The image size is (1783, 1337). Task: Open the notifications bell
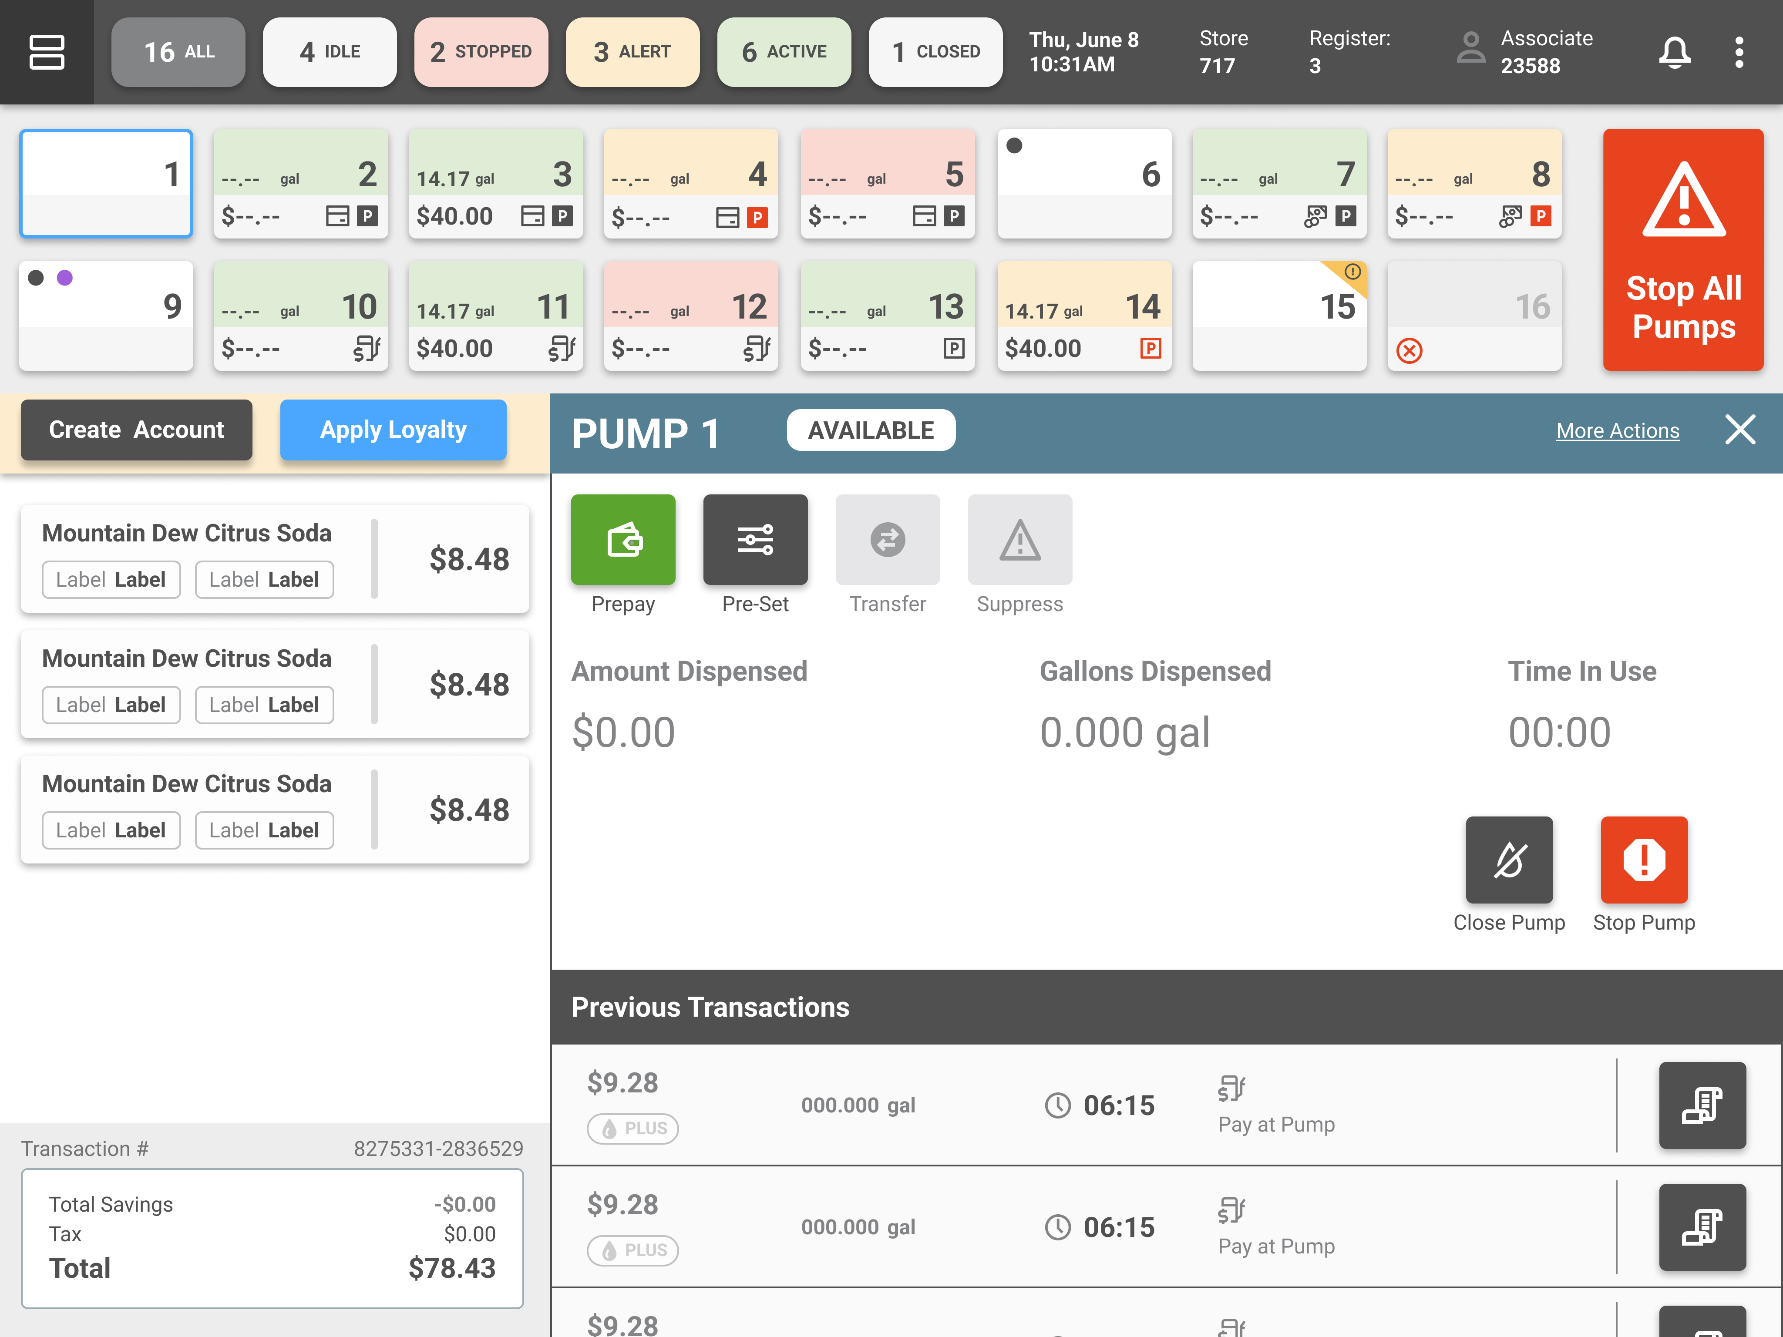(x=1673, y=52)
